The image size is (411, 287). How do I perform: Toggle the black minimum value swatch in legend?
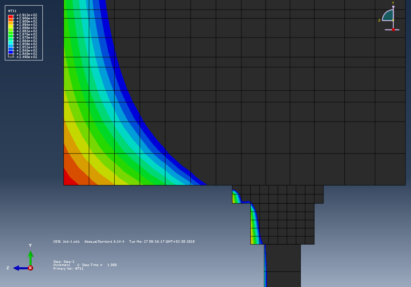pos(11,55)
